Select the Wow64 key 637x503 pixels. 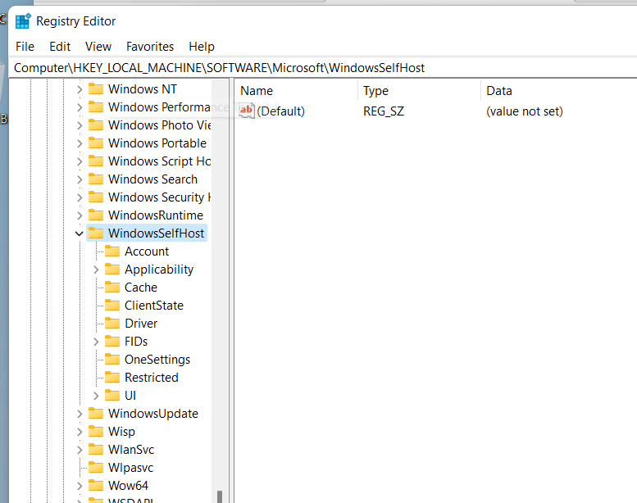tap(128, 486)
